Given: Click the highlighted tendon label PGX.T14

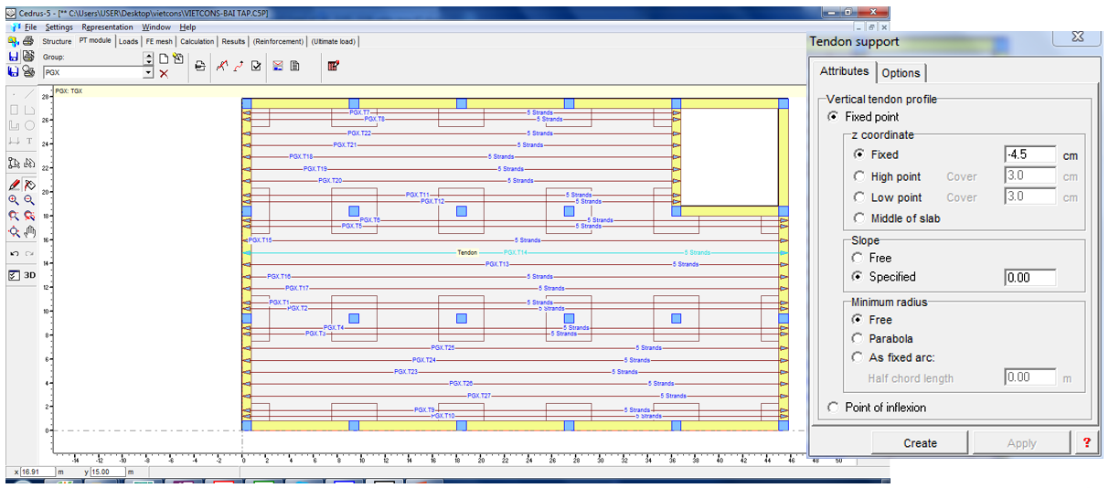Looking at the screenshot, I should coord(516,252).
